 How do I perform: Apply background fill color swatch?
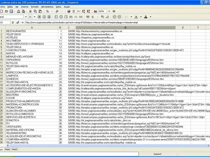coord(136,17)
